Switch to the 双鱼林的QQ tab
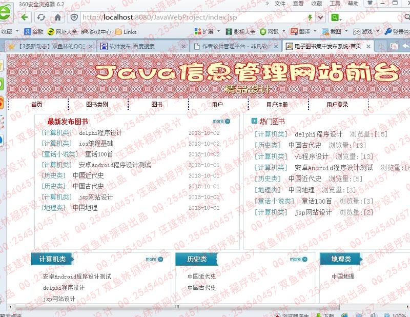 point(50,47)
